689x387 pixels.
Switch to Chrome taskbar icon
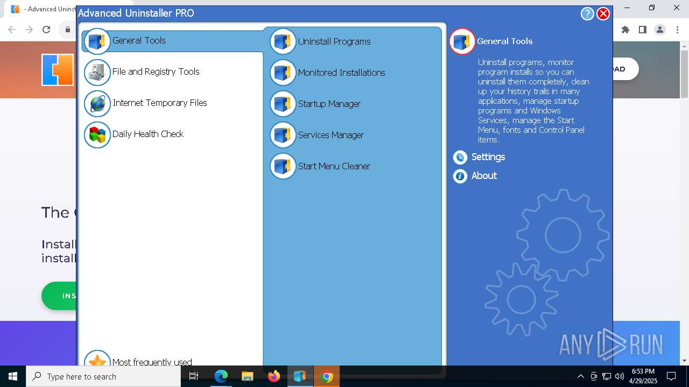(326, 376)
